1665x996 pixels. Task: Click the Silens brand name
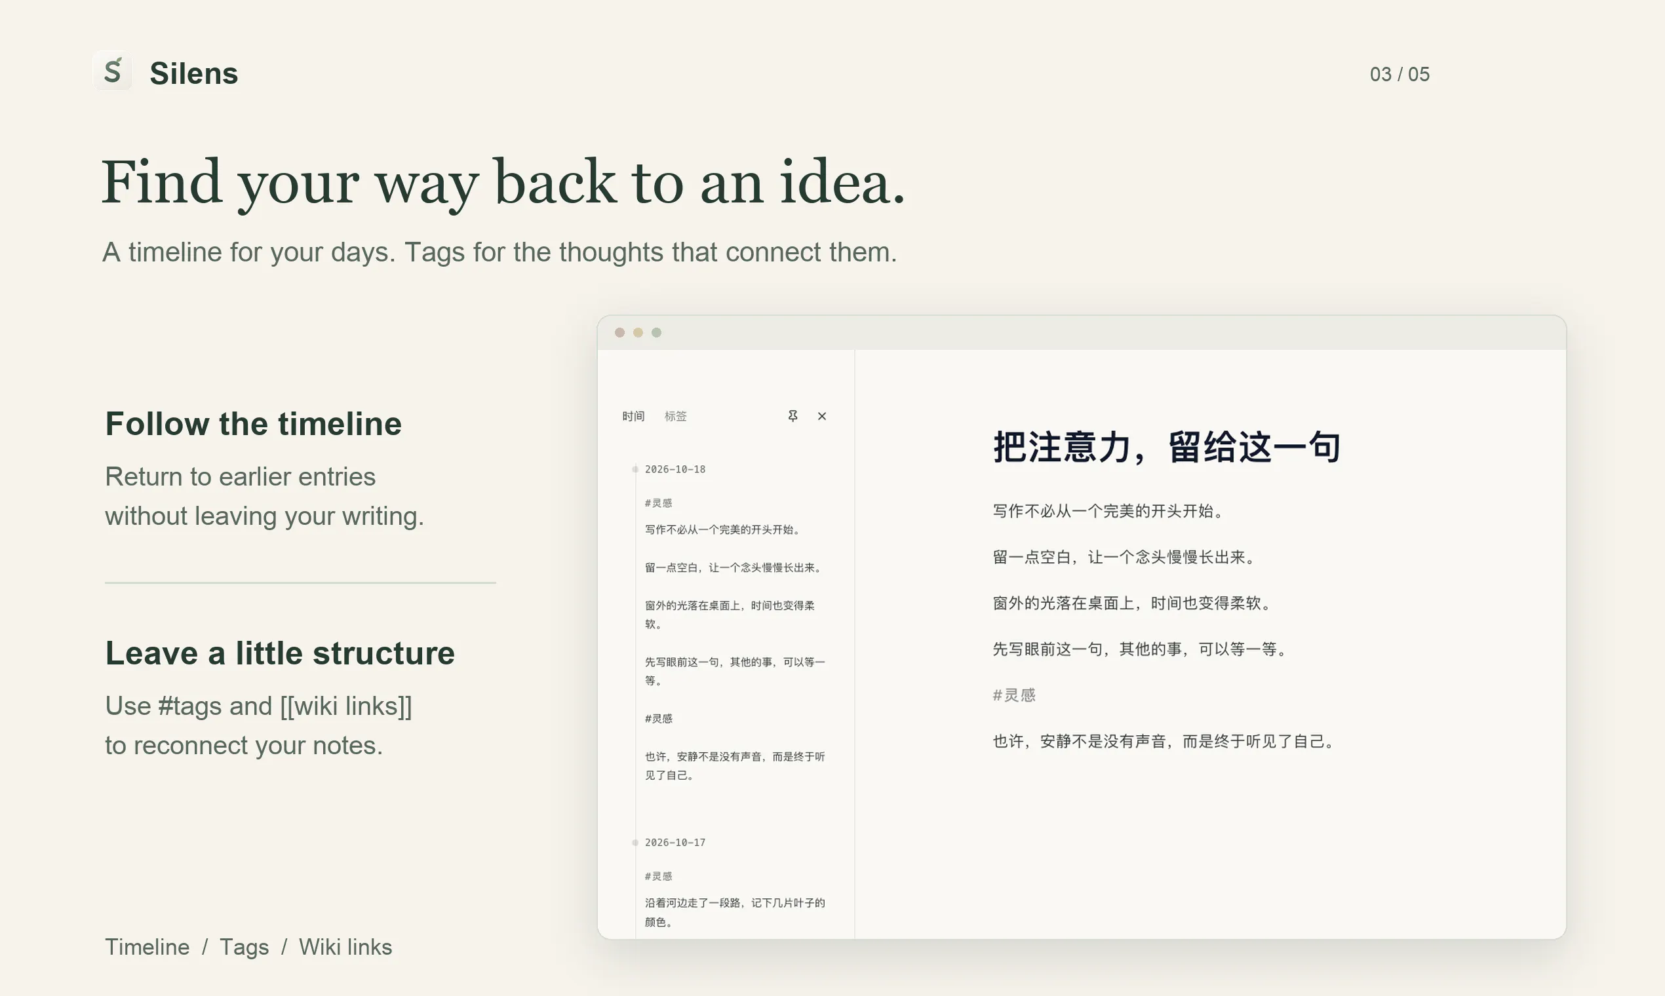pyautogui.click(x=193, y=73)
